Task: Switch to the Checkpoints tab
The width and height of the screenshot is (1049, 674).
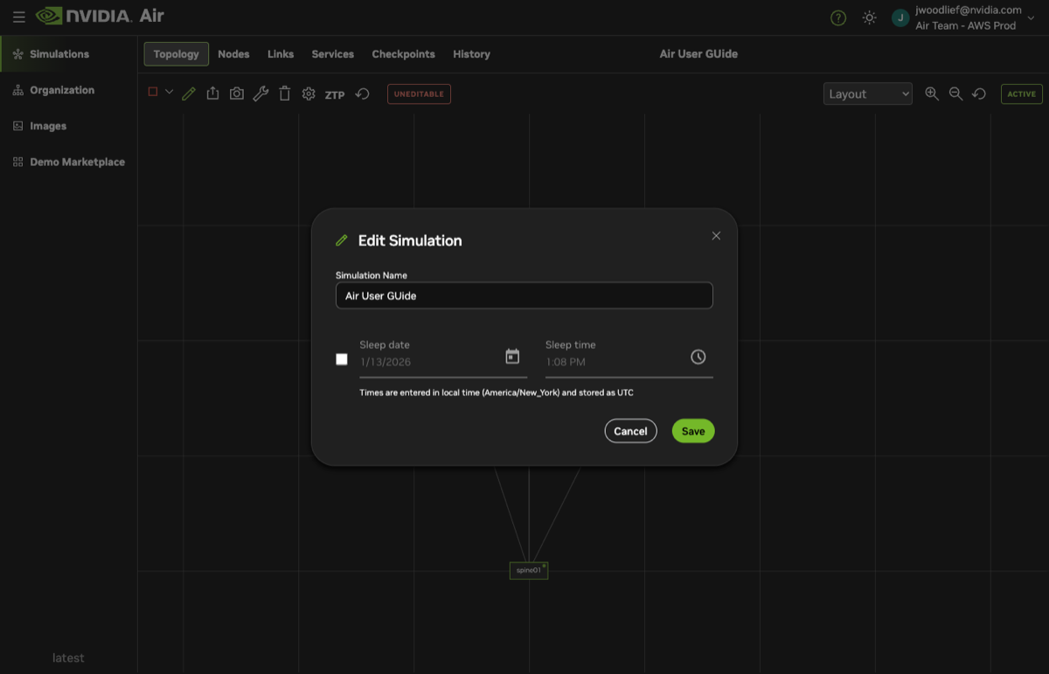Action: (x=403, y=54)
